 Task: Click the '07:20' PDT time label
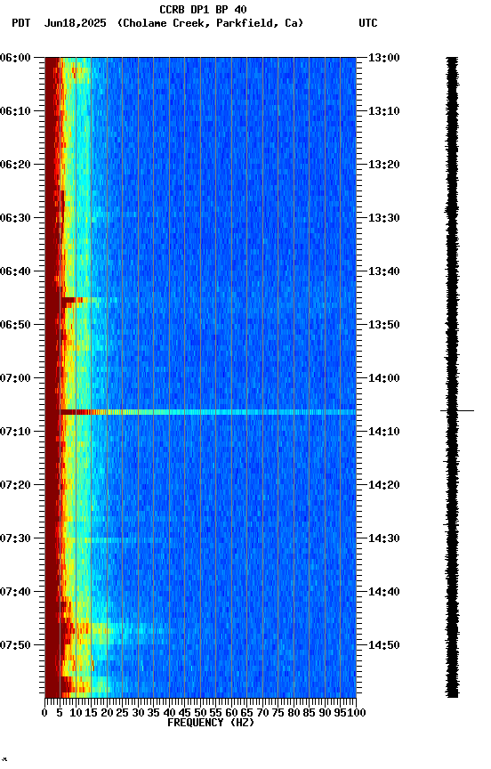pyautogui.click(x=15, y=485)
